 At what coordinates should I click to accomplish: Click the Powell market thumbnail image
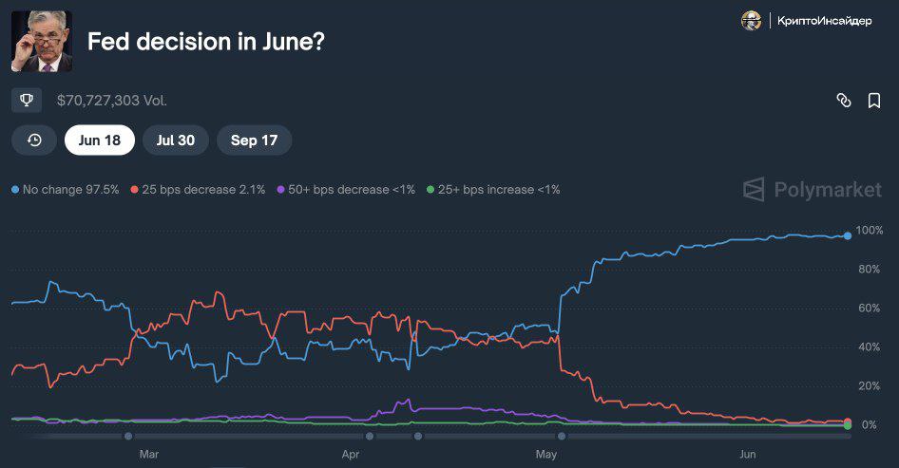pyautogui.click(x=42, y=42)
